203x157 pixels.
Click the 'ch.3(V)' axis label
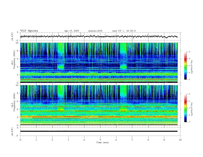(x=12, y=132)
